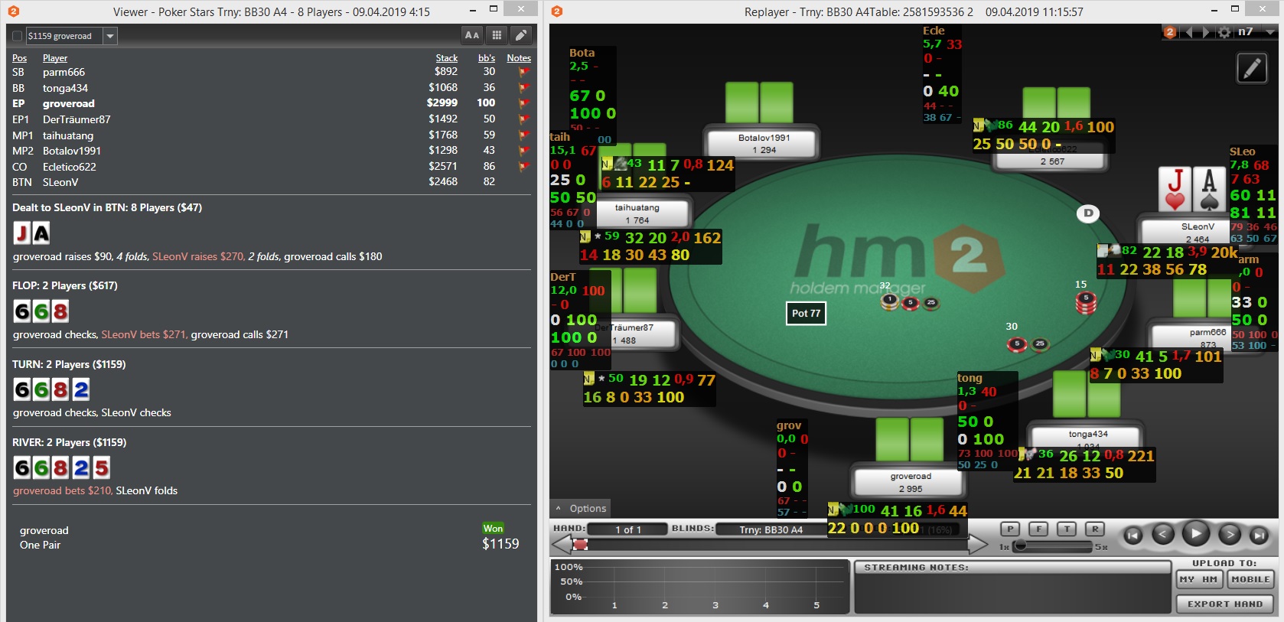Click the dealer D button on the table
The height and width of the screenshot is (622, 1284).
(x=1088, y=213)
